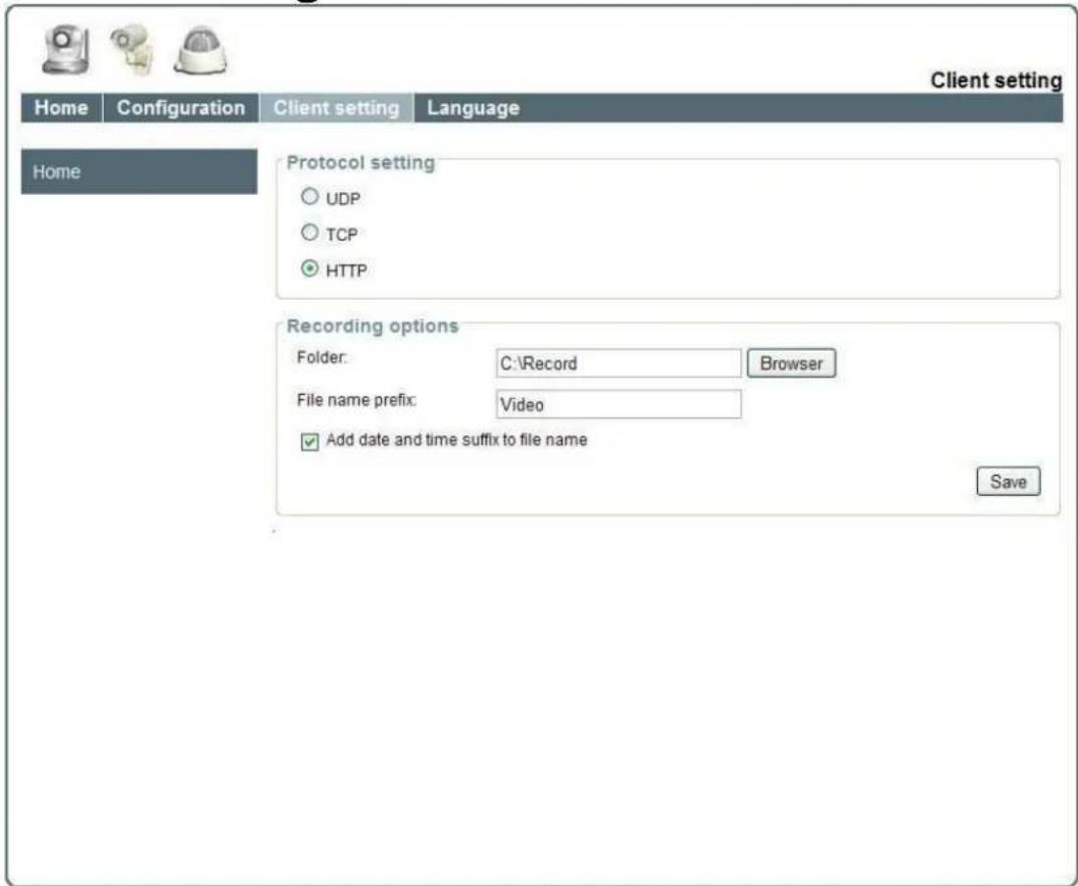Image resolution: width=1078 pixels, height=886 pixels.
Task: Toggle Add date and time suffix checkbox
Action: (310, 441)
